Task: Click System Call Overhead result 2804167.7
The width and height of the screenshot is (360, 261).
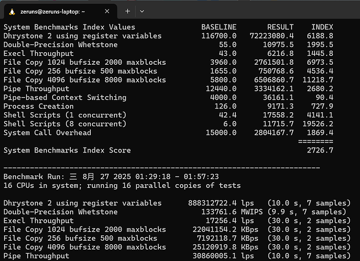Action: pos(274,133)
